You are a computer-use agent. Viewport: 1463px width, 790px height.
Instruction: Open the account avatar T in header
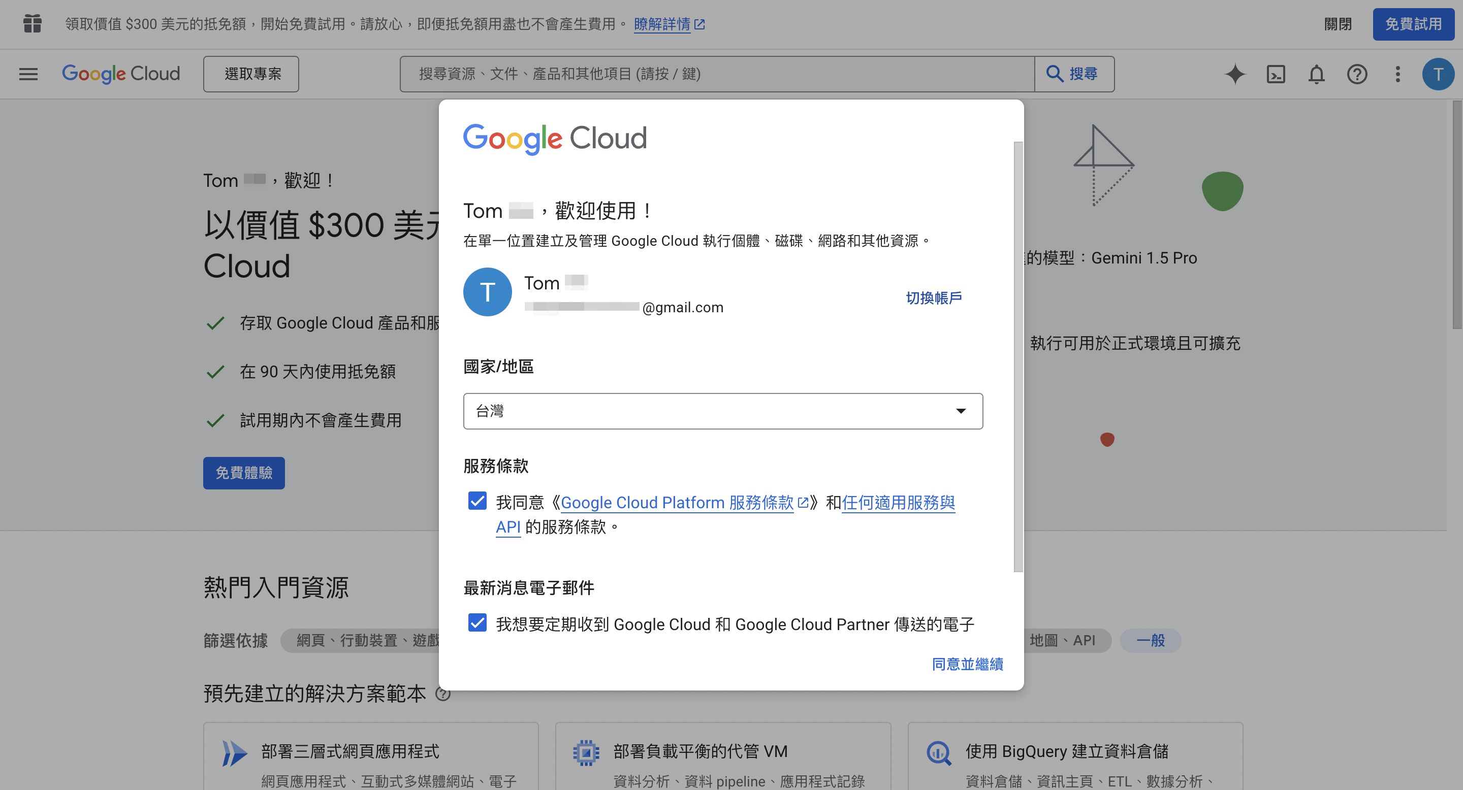(x=1439, y=74)
